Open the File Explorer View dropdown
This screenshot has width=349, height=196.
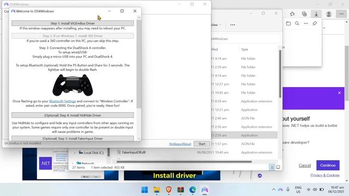(x=216, y=25)
